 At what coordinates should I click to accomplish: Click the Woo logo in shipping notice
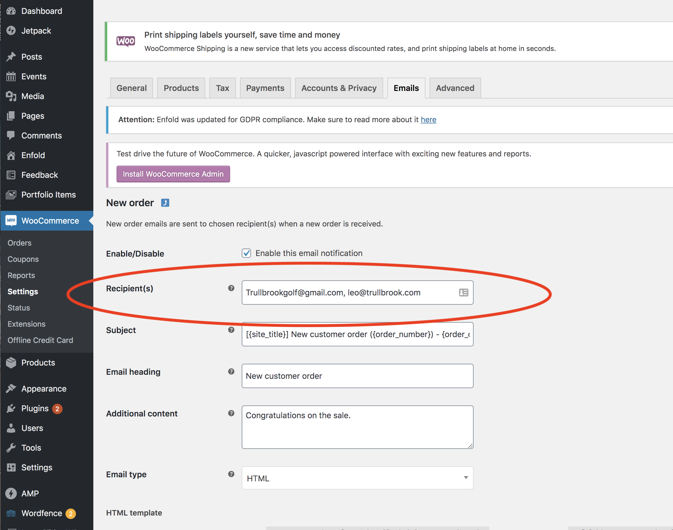pyautogui.click(x=126, y=41)
